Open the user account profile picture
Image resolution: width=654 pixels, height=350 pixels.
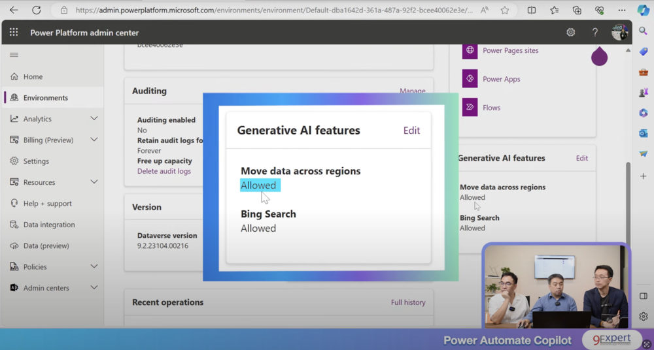(620, 32)
